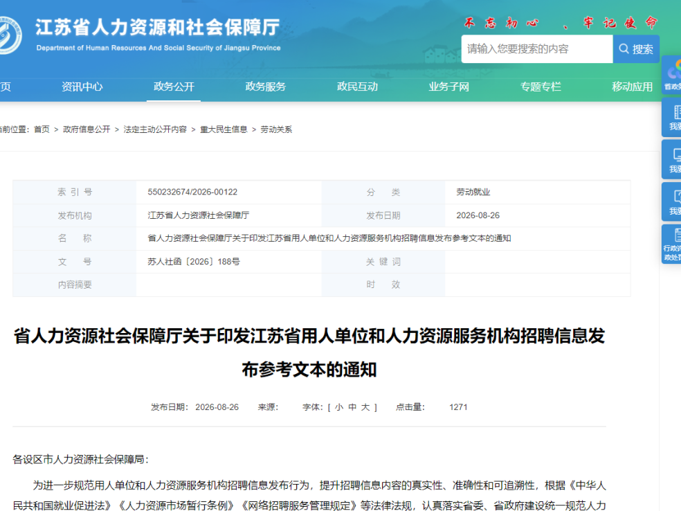
Task: Click the search input field
Action: click(537, 48)
